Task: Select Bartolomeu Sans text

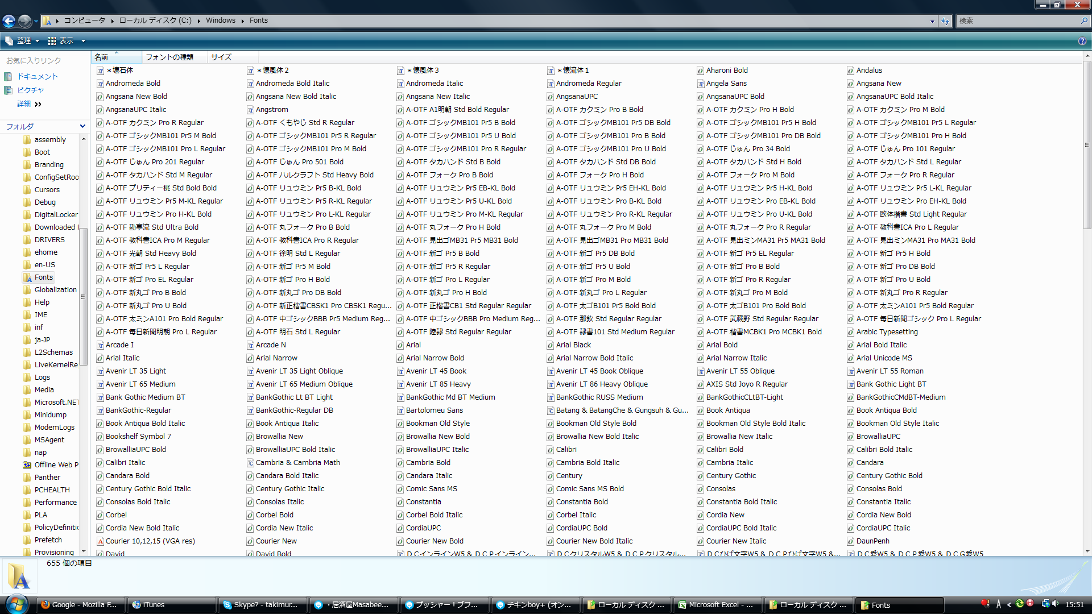Action: [x=434, y=410]
